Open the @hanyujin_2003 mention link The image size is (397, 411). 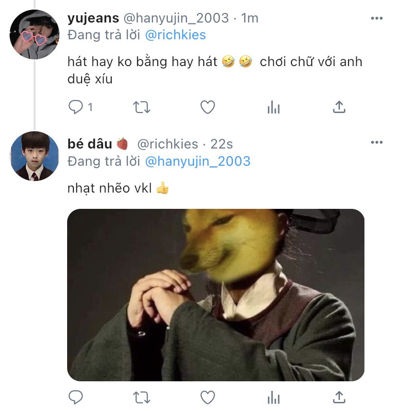[x=198, y=161]
